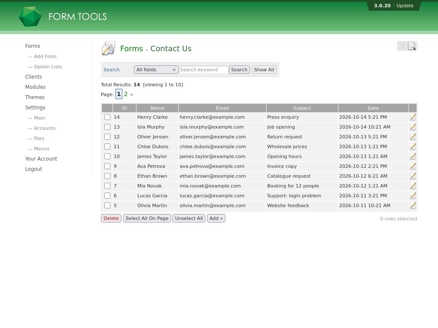Open the Add » button menu
Image resolution: width=438 pixels, height=328 pixels.
coord(216,218)
